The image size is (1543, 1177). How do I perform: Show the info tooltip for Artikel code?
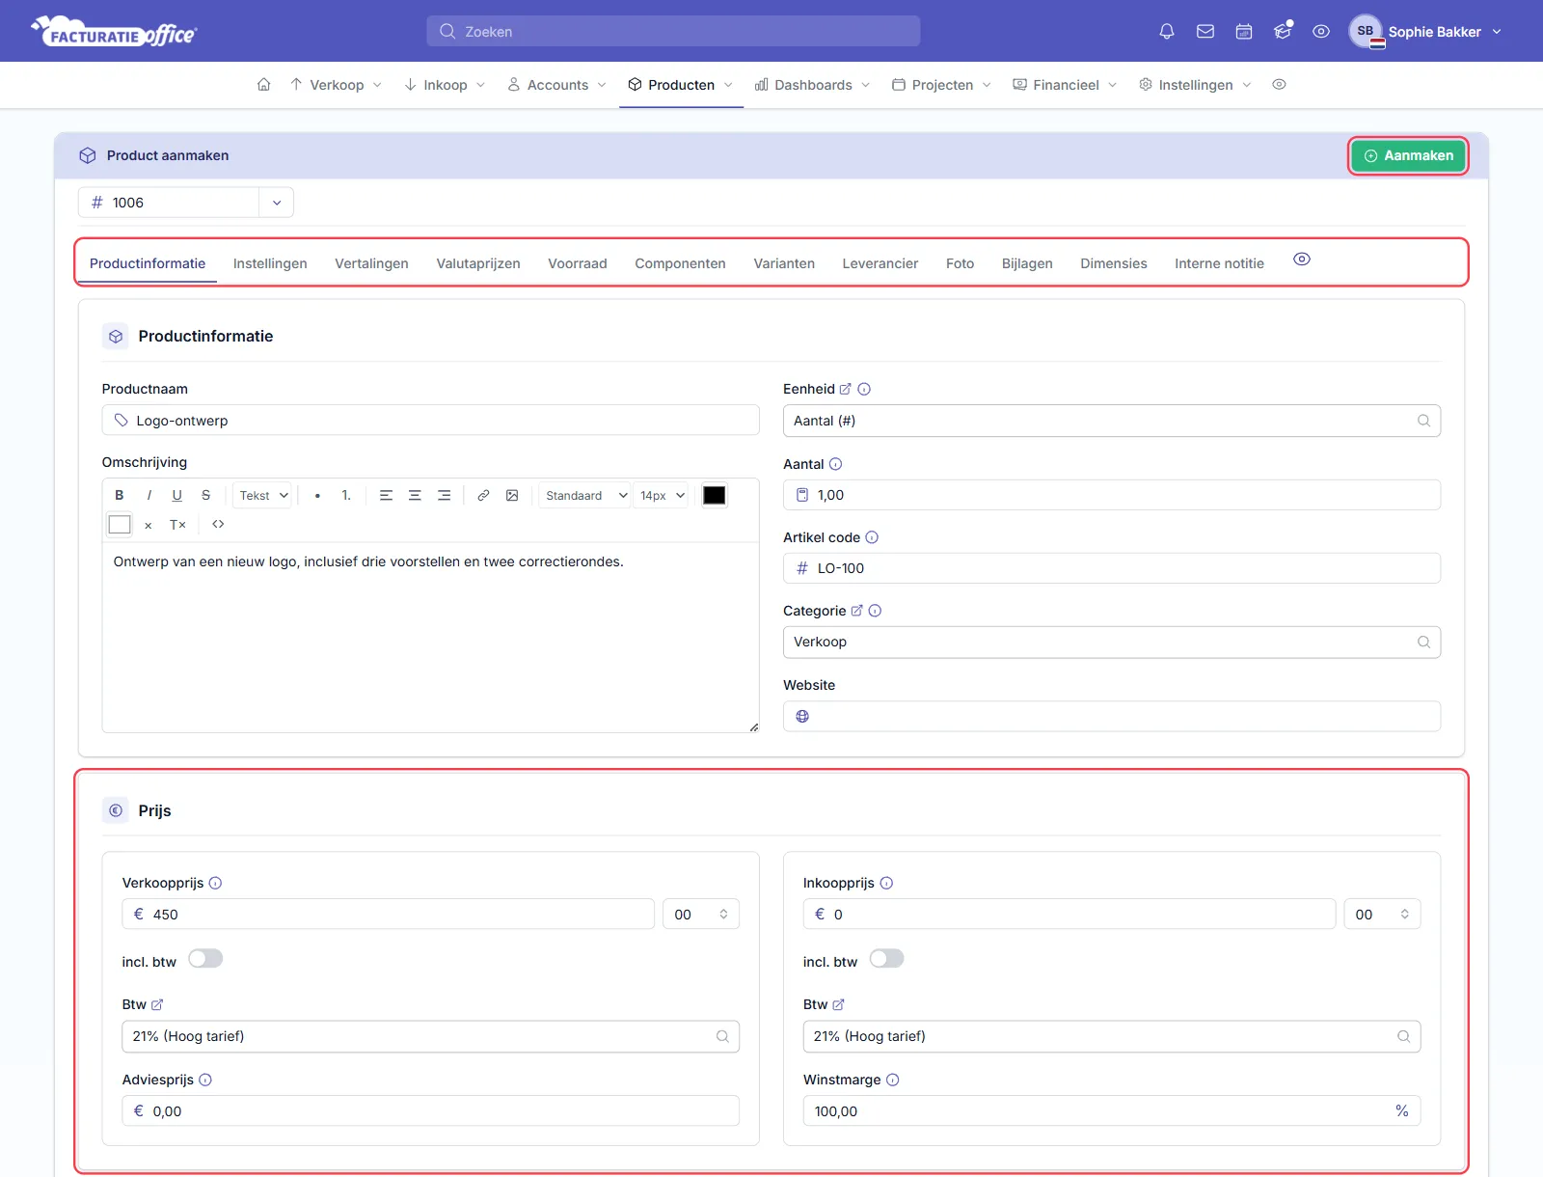(872, 537)
